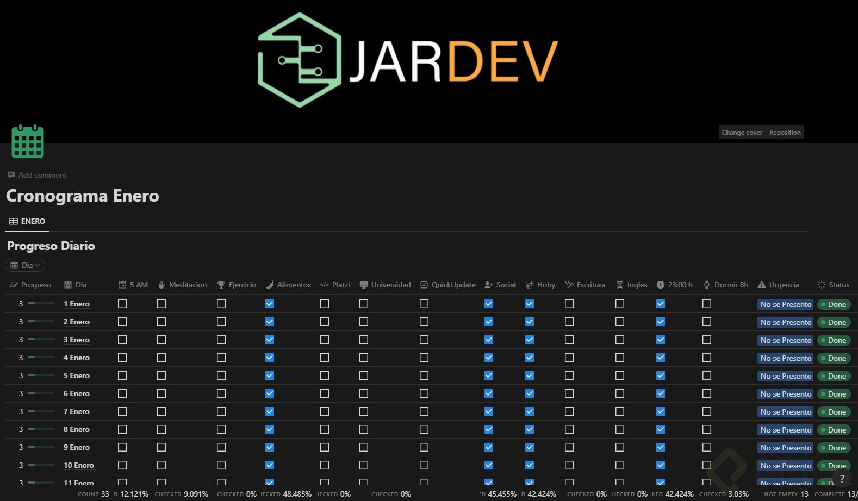Uncheck Social for 4 Enero
The image size is (858, 501).
pyautogui.click(x=489, y=358)
